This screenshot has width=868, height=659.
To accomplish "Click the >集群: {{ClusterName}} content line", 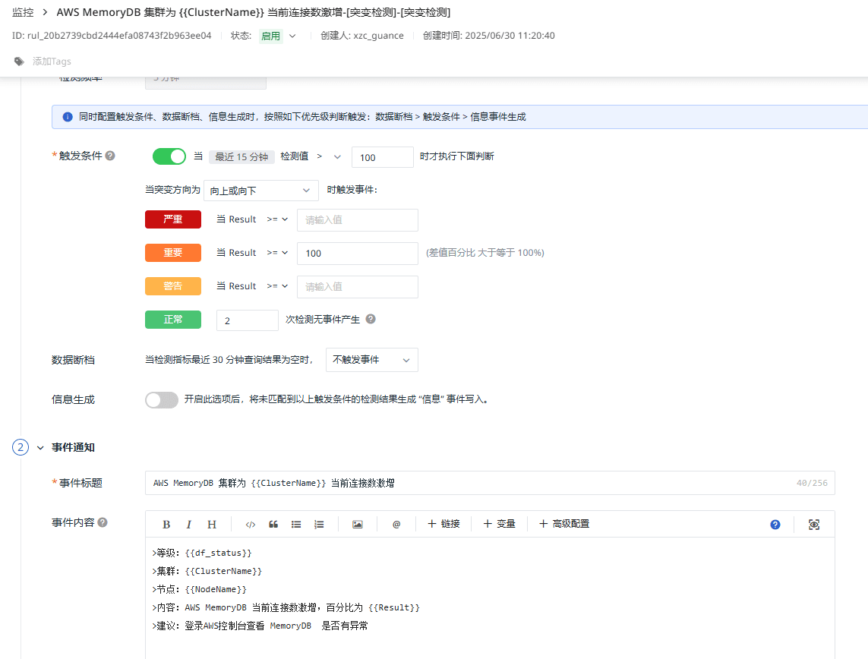I will point(207,571).
